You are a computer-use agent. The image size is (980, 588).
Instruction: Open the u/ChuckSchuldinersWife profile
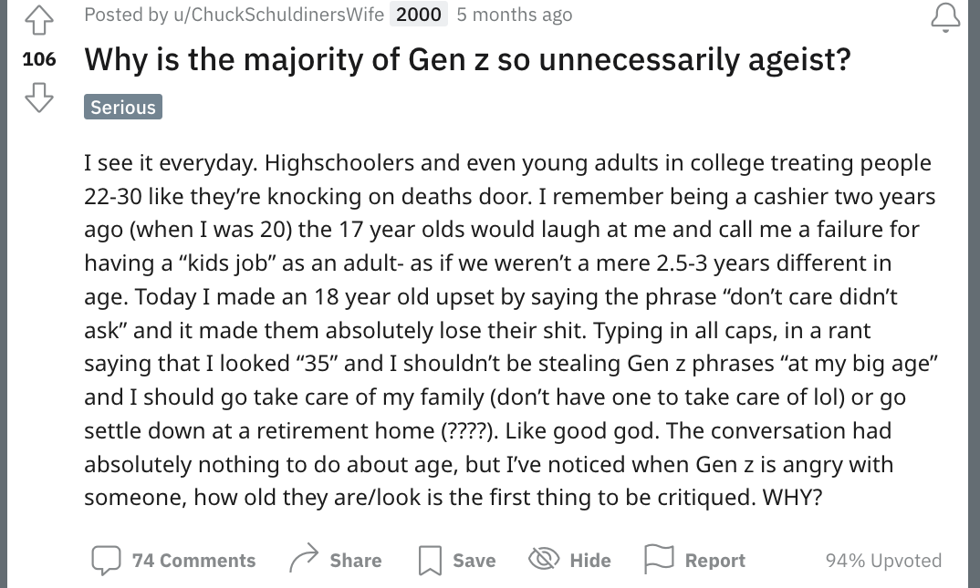pos(278,15)
